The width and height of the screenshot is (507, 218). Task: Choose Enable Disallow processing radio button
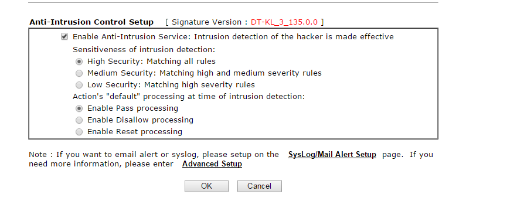coord(79,120)
